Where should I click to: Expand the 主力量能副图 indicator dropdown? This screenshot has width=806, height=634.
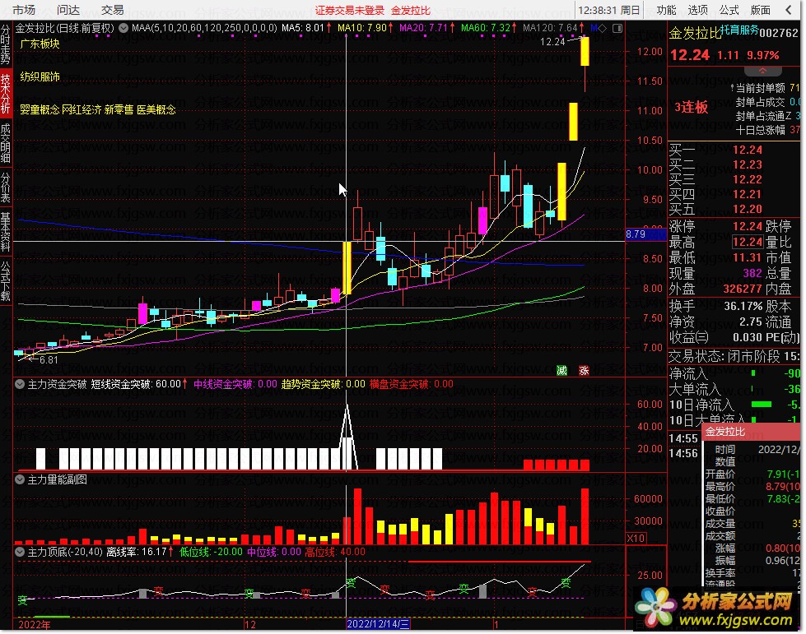pyautogui.click(x=20, y=480)
